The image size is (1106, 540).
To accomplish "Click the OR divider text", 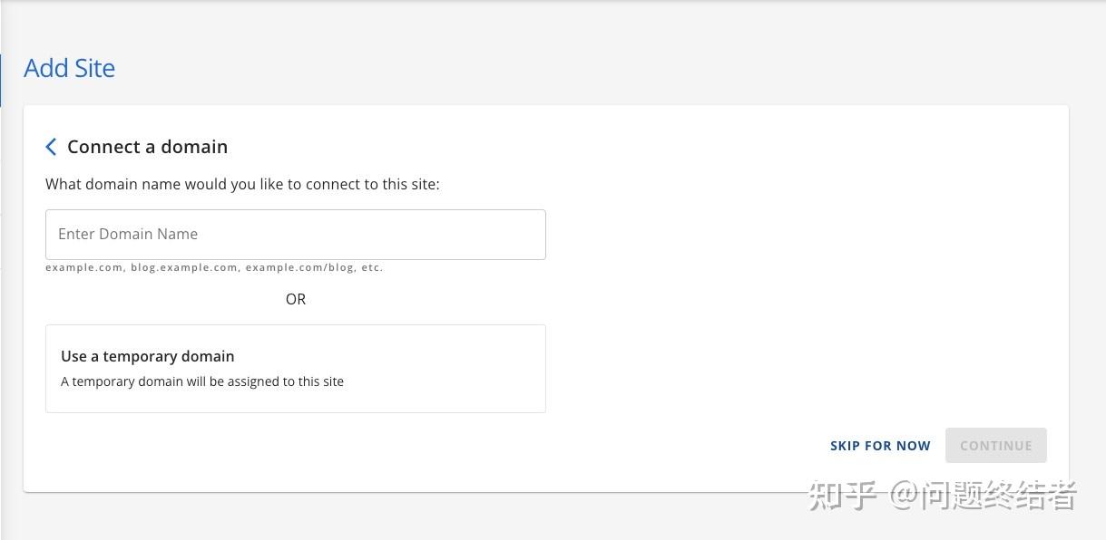I will (x=296, y=299).
